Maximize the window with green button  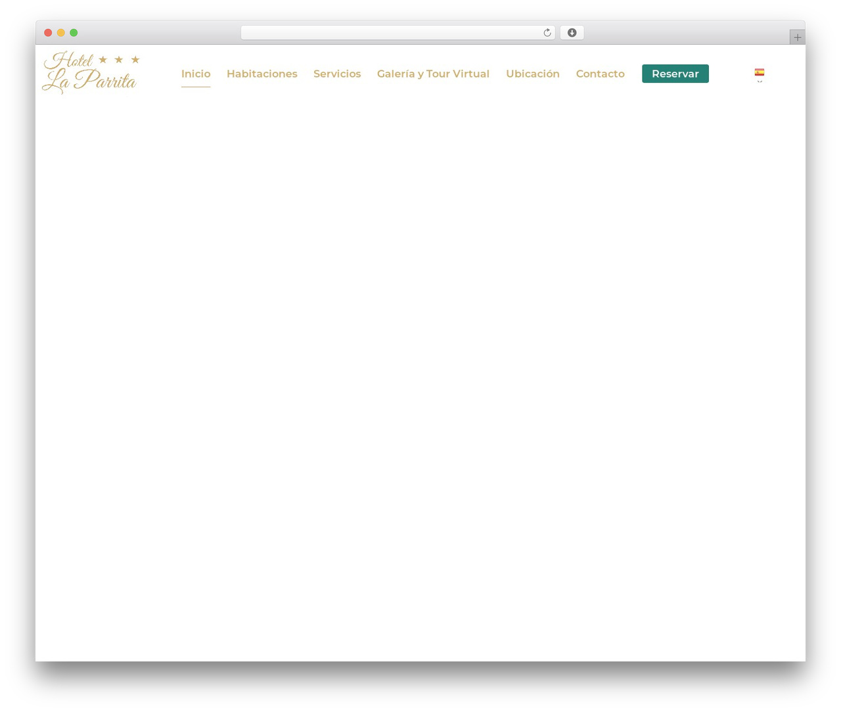74,33
